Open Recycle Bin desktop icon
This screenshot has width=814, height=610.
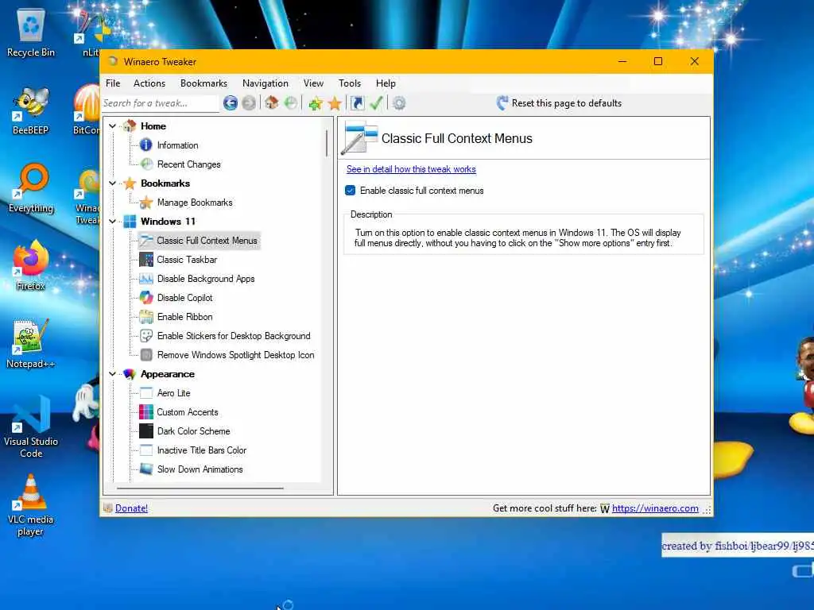coord(31,33)
